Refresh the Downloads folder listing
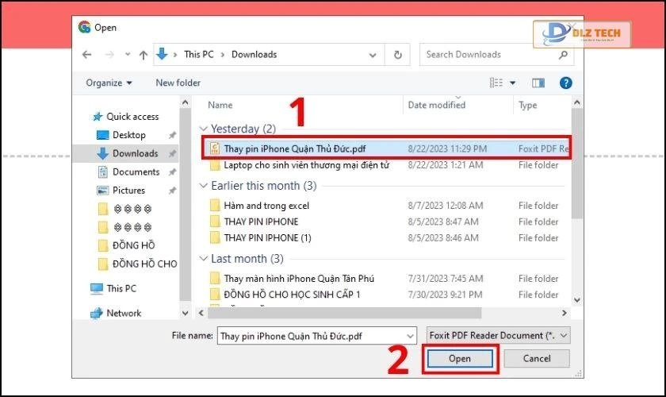Image resolution: width=666 pixels, height=397 pixels. 397,55
